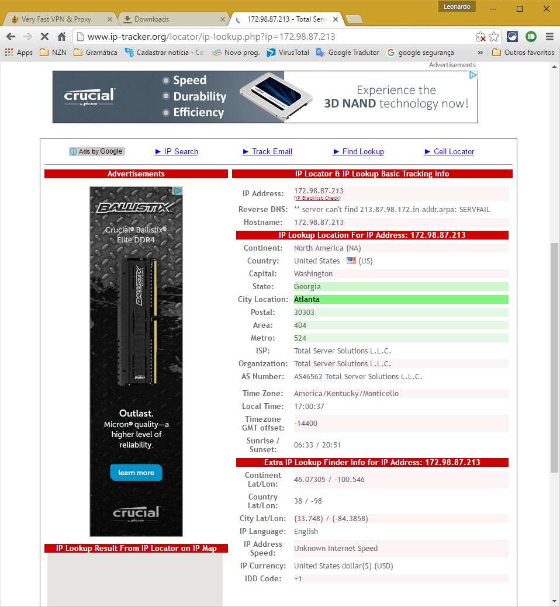The width and height of the screenshot is (560, 607).
Task: Open the VirusTotal bookmark
Action: coord(288,52)
